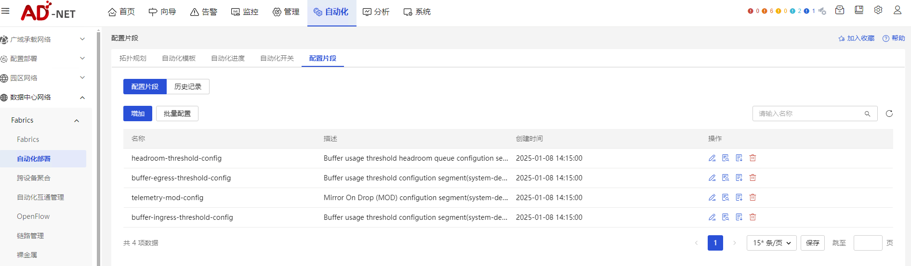Collapse the Fabrics submenu
The height and width of the screenshot is (266, 911).
[77, 121]
